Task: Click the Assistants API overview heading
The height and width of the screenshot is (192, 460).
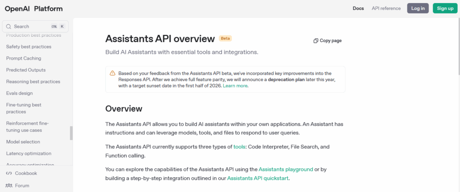Action: (x=160, y=39)
